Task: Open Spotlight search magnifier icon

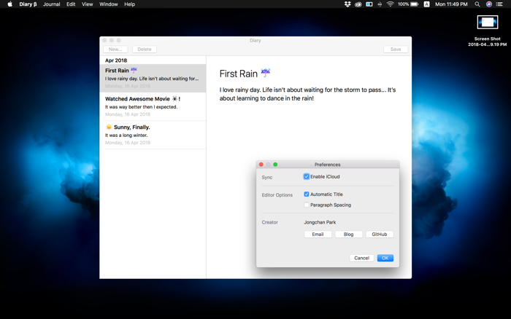Action: coord(477,4)
